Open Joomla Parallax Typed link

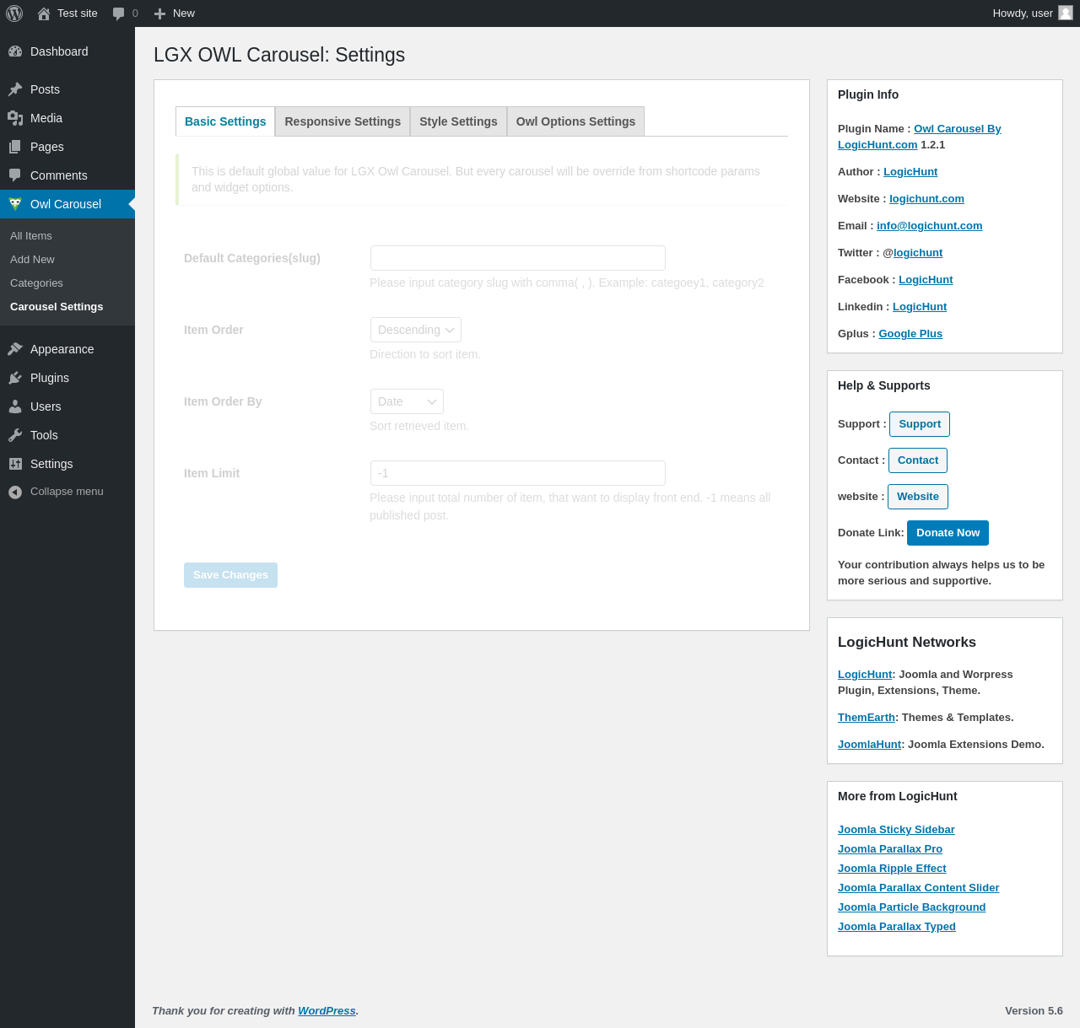(897, 927)
